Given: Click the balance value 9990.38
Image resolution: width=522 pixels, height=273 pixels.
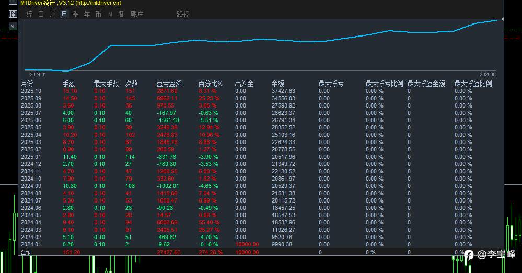Looking at the screenshot, I should 282,244.
